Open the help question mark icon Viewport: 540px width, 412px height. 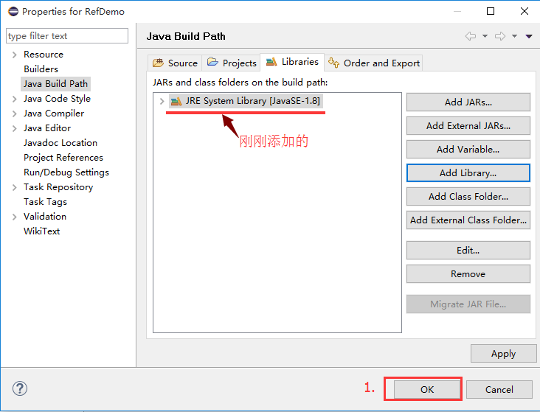click(x=20, y=388)
